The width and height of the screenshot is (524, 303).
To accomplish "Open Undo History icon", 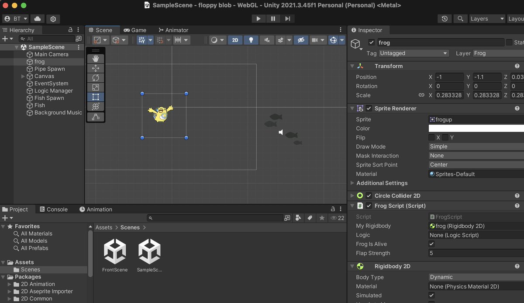I will (445, 19).
